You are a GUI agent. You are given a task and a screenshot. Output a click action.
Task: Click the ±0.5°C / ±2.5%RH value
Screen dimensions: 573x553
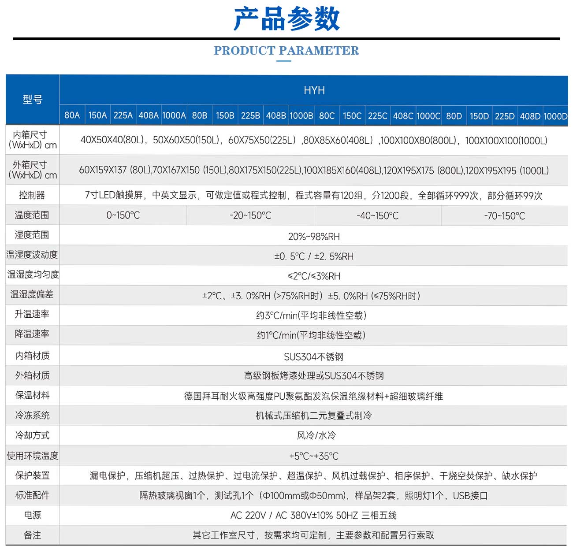pos(314,256)
